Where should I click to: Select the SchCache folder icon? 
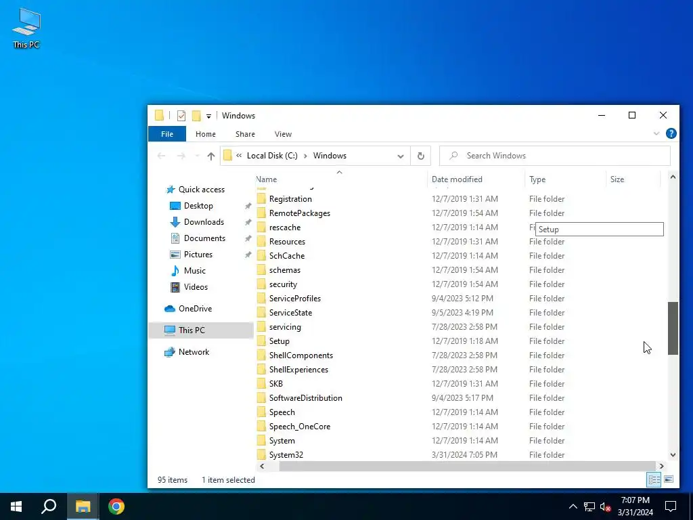pos(262,255)
